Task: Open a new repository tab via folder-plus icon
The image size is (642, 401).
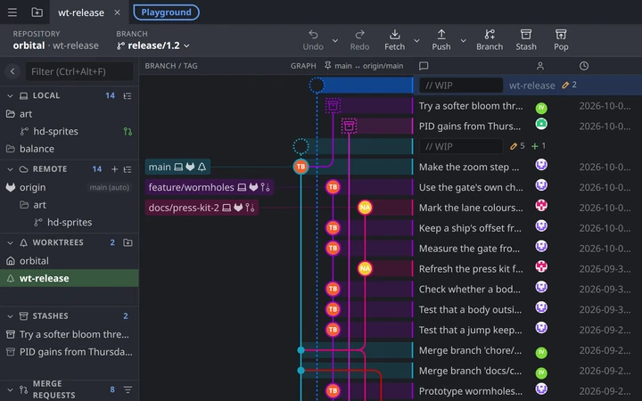Action: pos(37,12)
